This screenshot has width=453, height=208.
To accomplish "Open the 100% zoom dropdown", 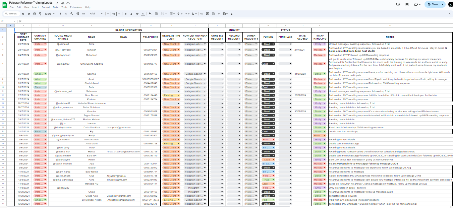I will click(49, 14).
